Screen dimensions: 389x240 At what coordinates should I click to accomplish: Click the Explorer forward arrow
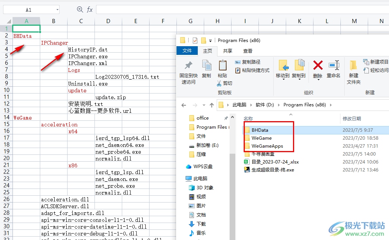tap(195, 105)
